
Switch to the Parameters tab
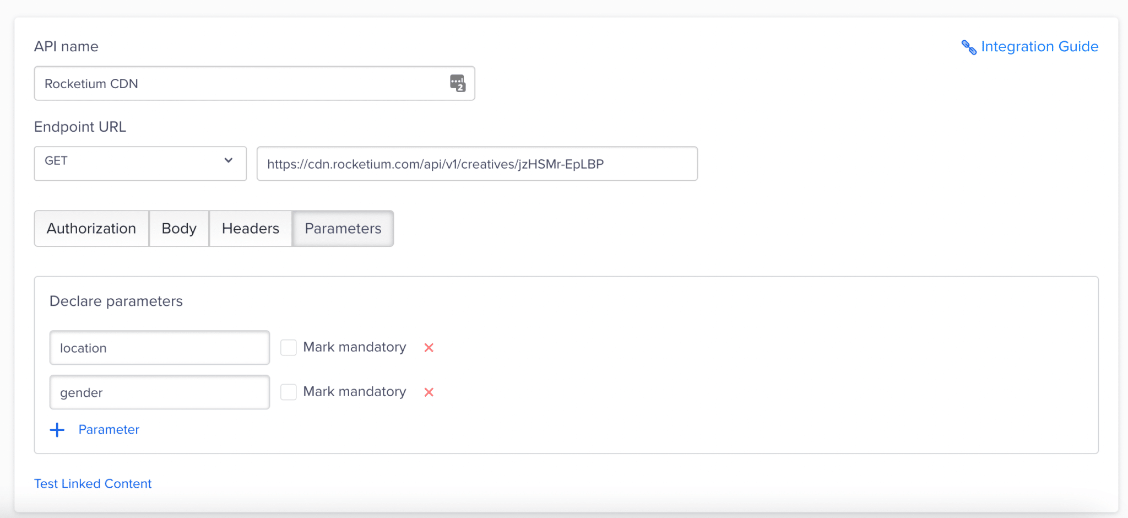[x=342, y=228]
